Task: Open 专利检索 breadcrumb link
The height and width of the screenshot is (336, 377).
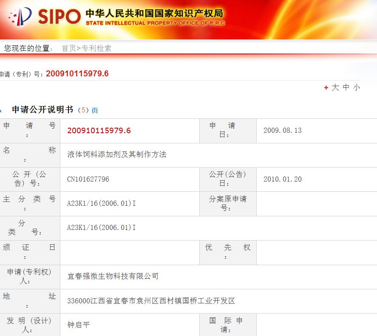Action: point(96,48)
